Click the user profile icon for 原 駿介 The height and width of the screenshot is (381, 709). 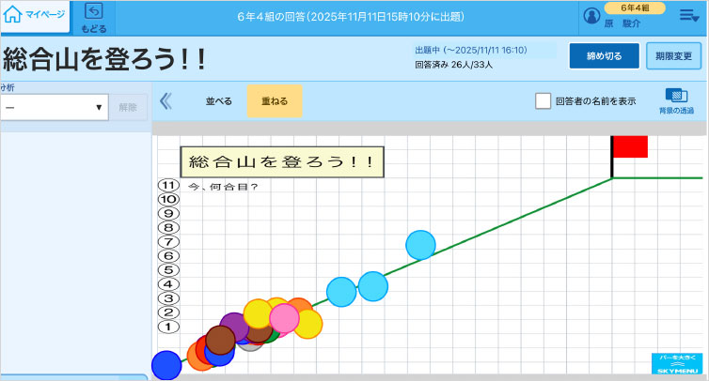point(591,16)
